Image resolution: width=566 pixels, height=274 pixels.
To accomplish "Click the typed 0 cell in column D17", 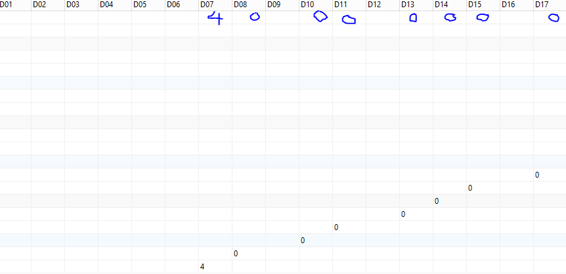I will [x=550, y=175].
